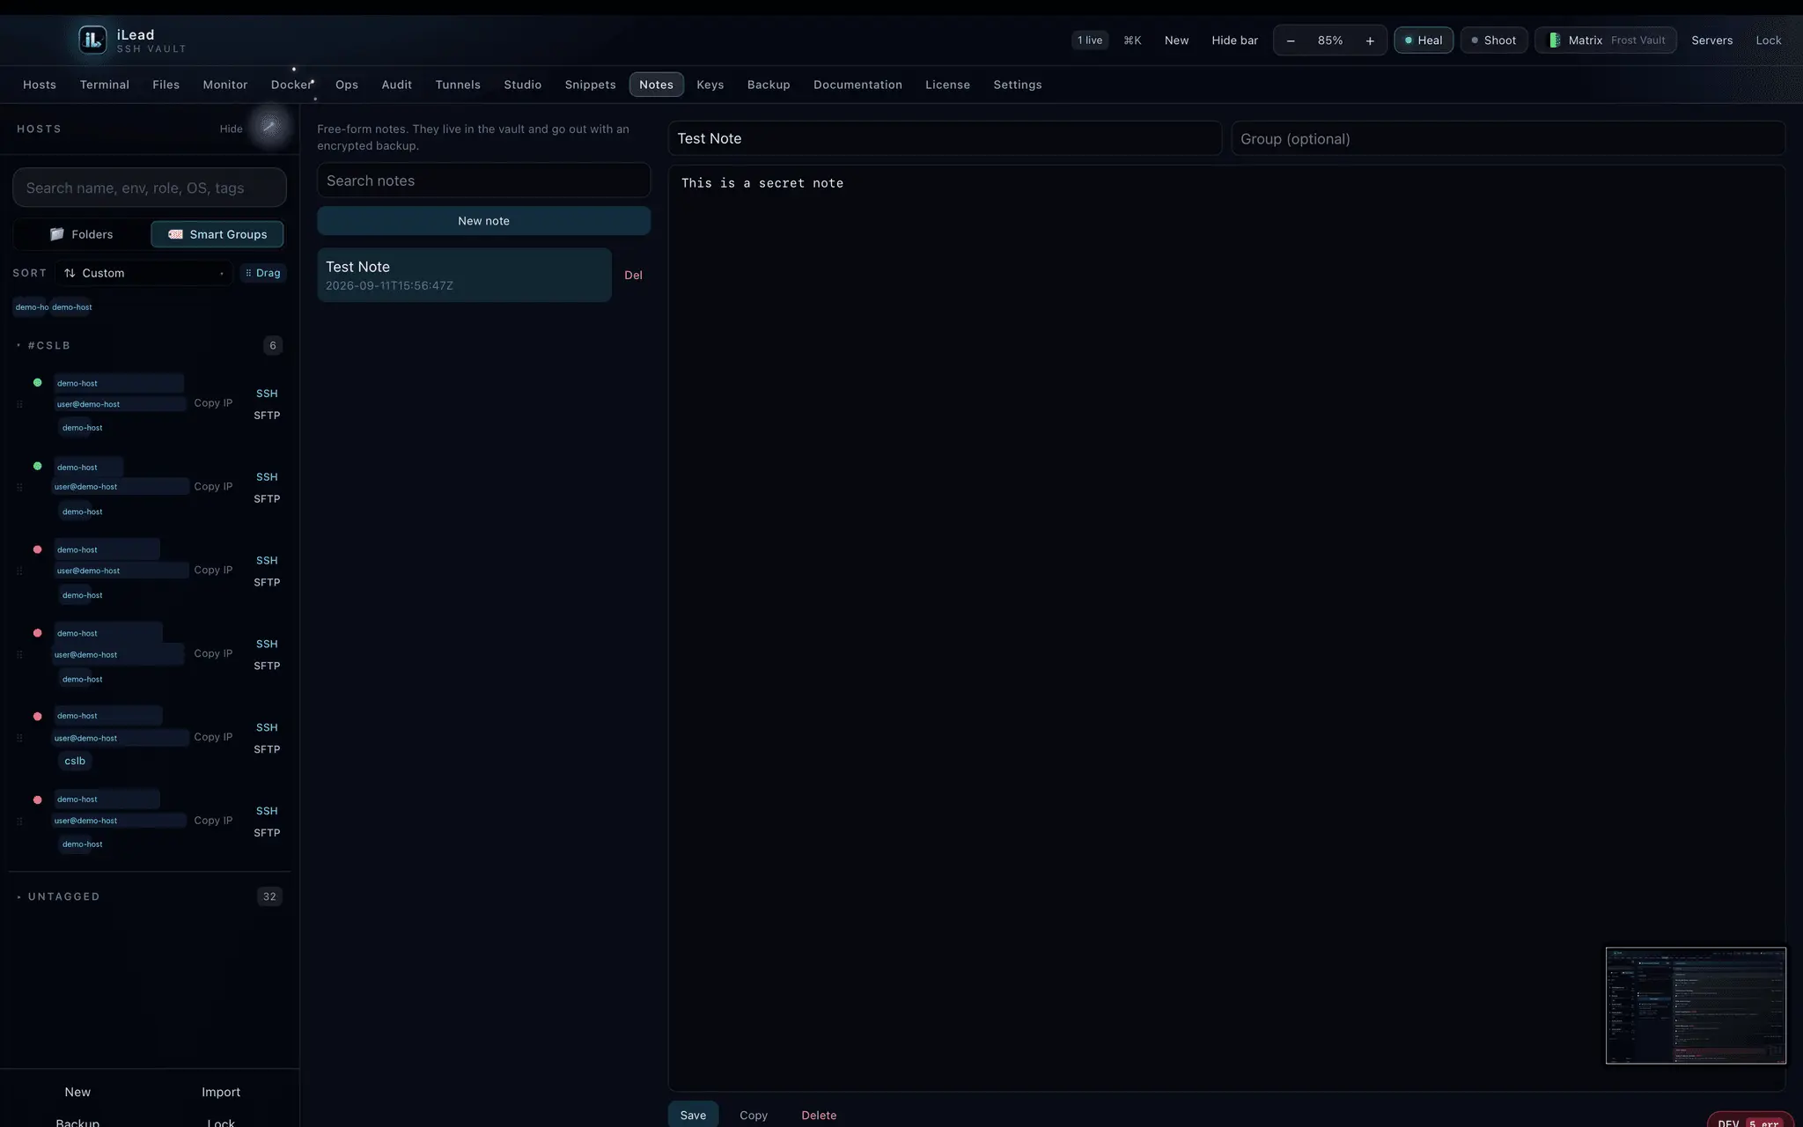Switch to the Files tab
Viewport: 1803px width, 1127px height.
click(166, 85)
